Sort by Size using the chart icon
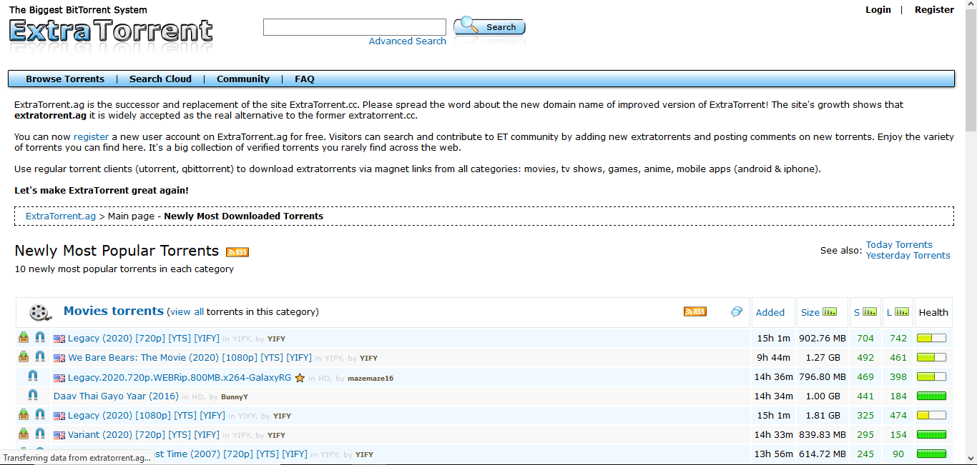 (830, 311)
